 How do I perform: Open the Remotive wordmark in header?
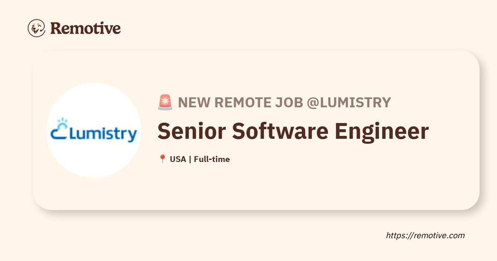pos(85,28)
